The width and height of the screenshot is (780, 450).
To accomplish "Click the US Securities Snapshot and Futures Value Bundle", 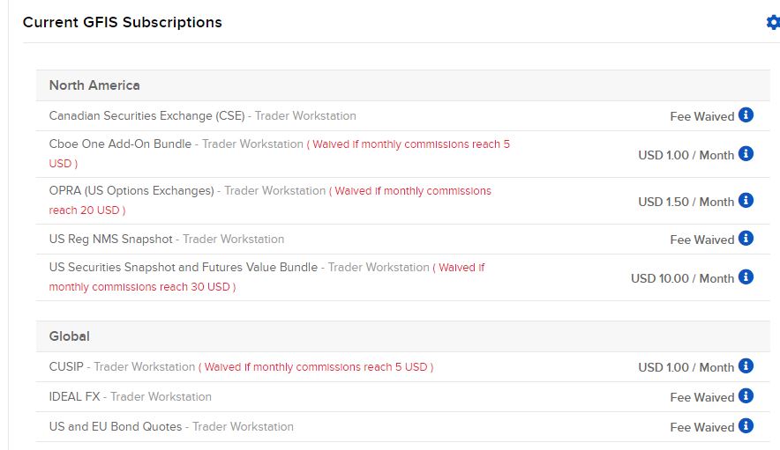I will [x=403, y=277].
